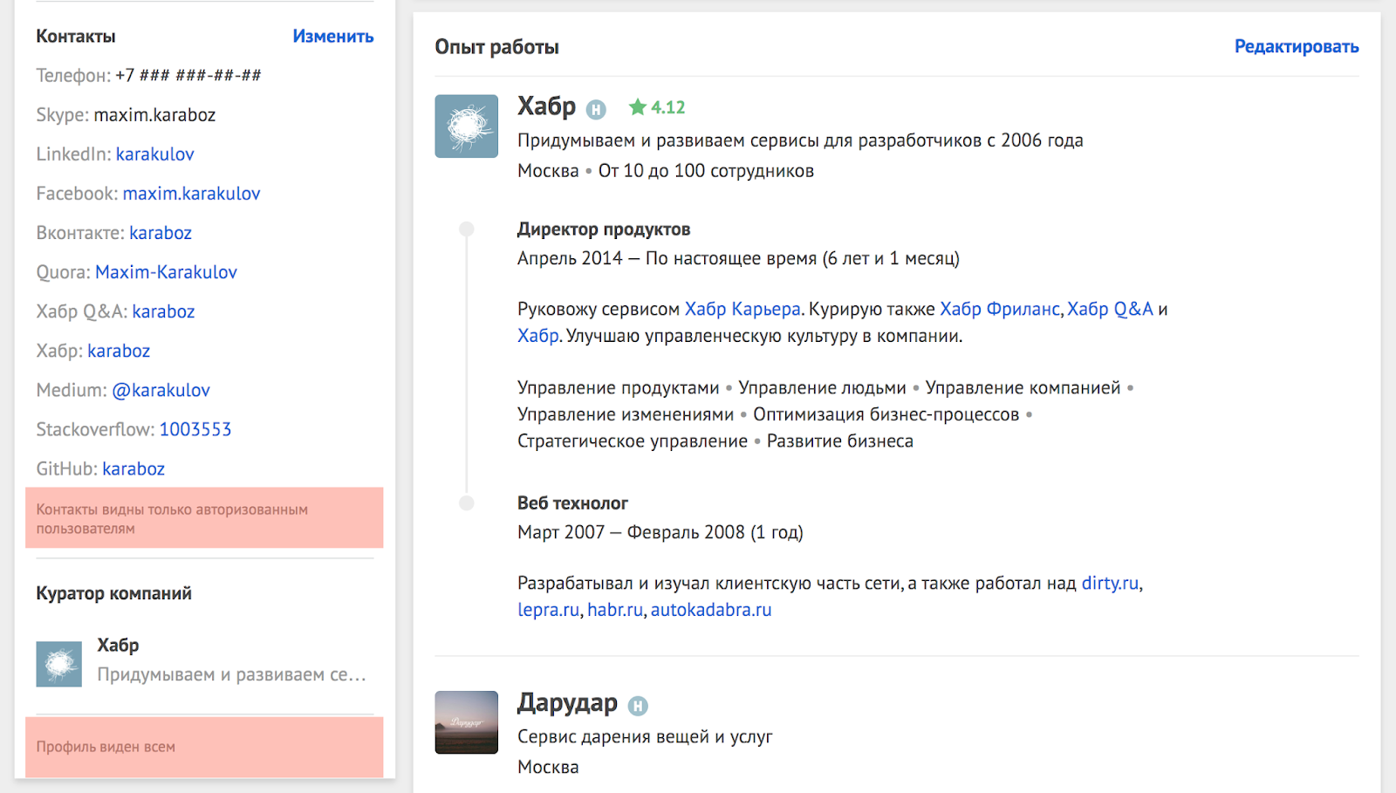Click the Веб технолог position title
This screenshot has height=793, width=1396.
572,503
